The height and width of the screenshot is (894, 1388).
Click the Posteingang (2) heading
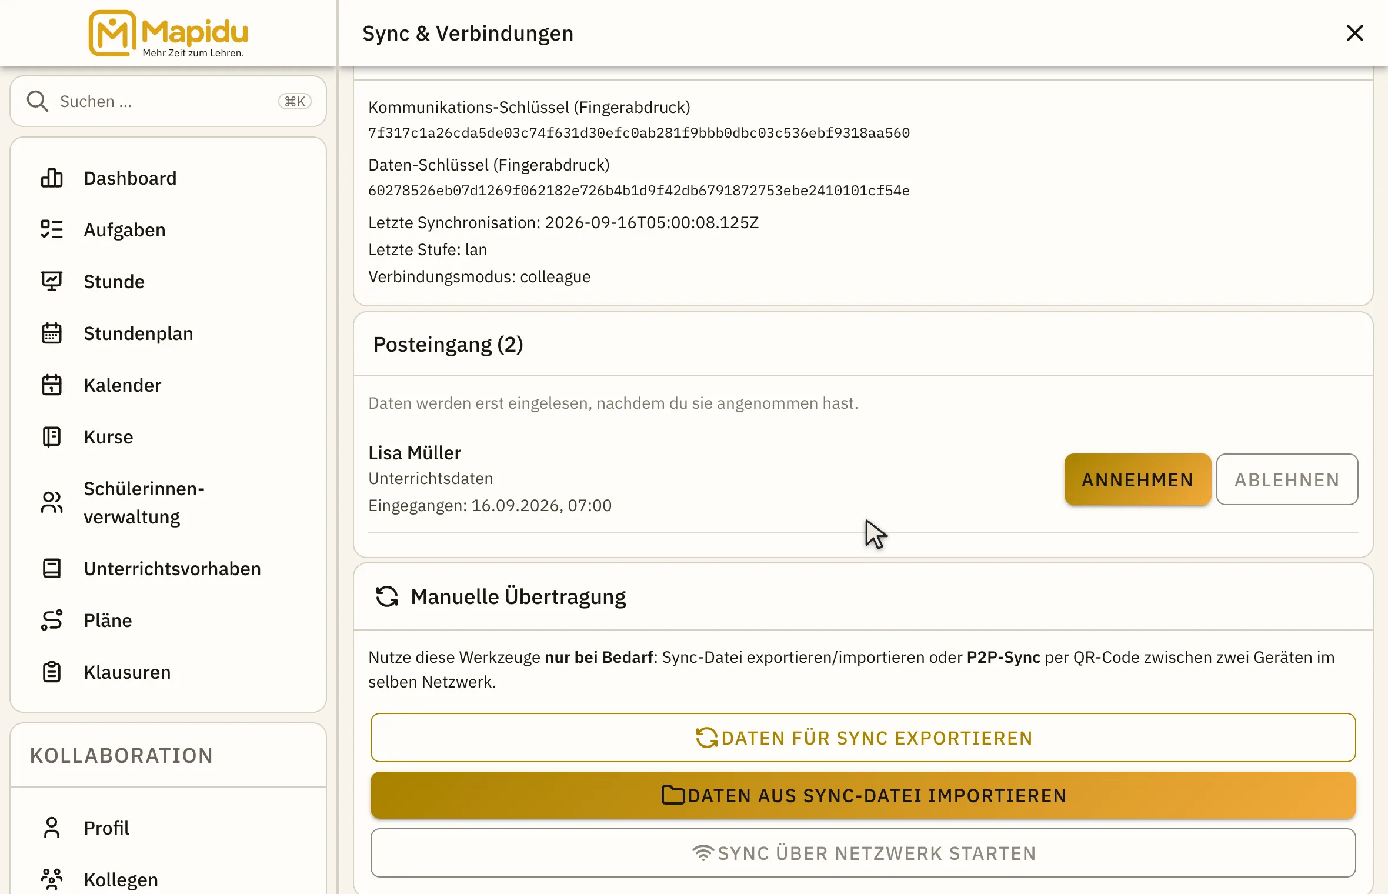(448, 344)
